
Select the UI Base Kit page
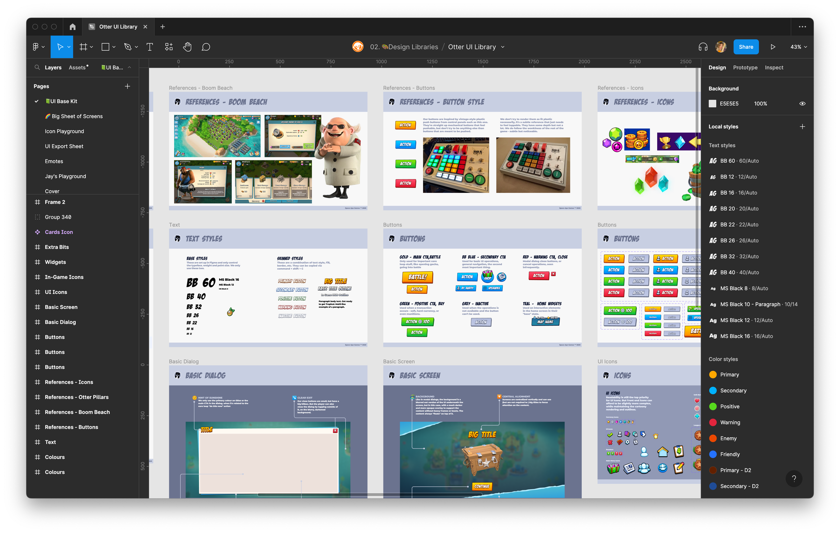(x=64, y=101)
